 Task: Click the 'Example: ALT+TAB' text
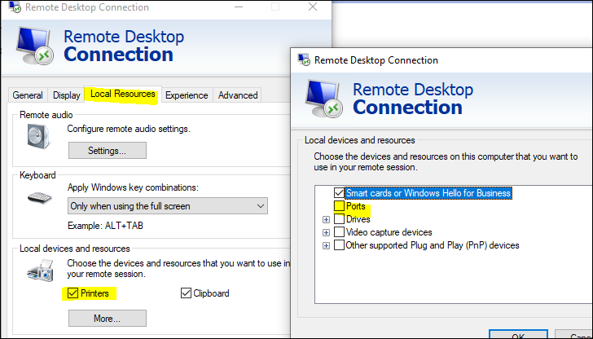(x=105, y=226)
